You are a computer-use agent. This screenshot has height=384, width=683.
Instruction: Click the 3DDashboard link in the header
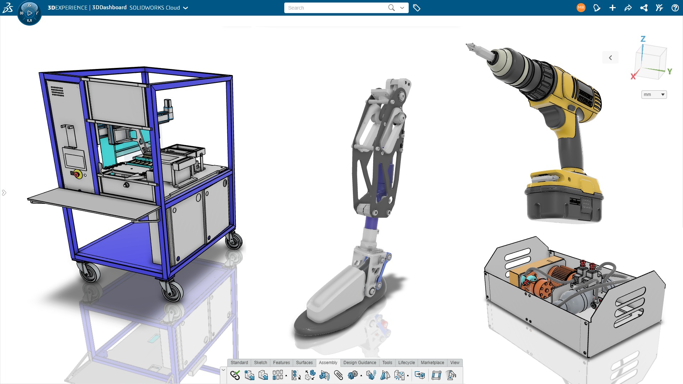point(108,7)
